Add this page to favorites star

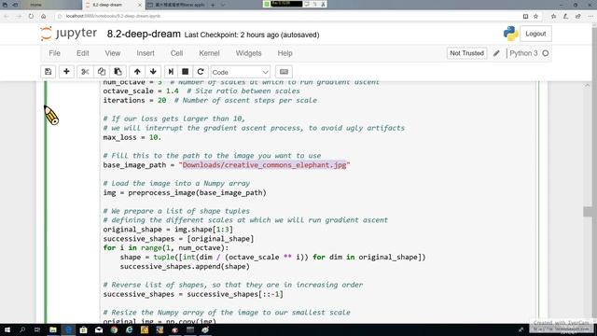tap(535, 16)
